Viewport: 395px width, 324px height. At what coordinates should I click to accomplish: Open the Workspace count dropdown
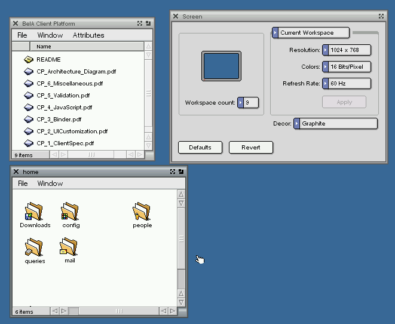[248, 103]
